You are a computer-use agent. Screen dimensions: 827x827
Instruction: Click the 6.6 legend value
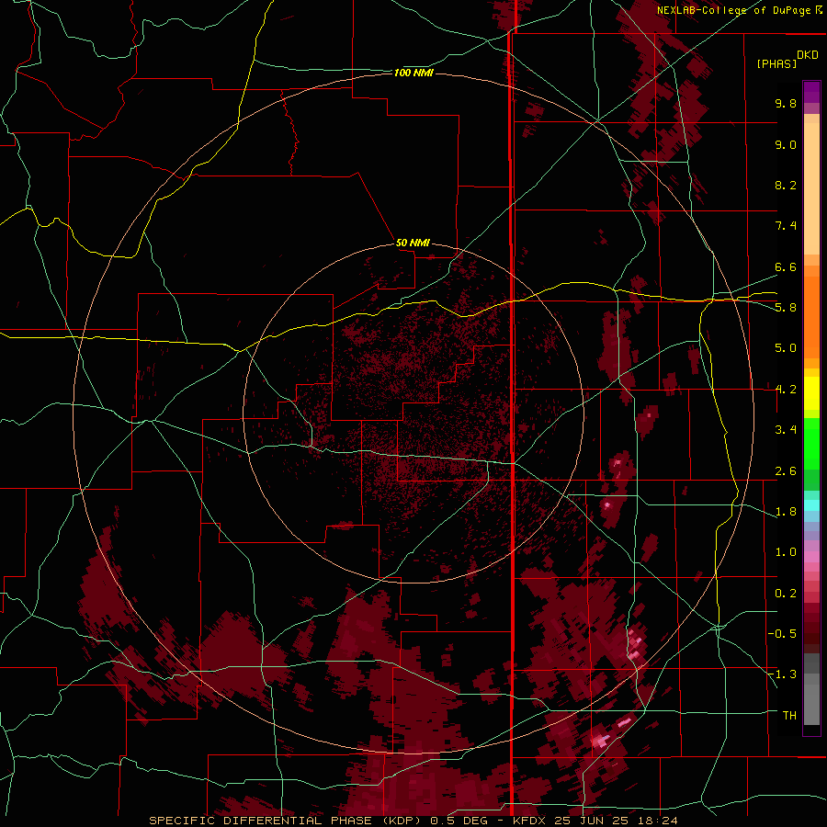tap(786, 266)
